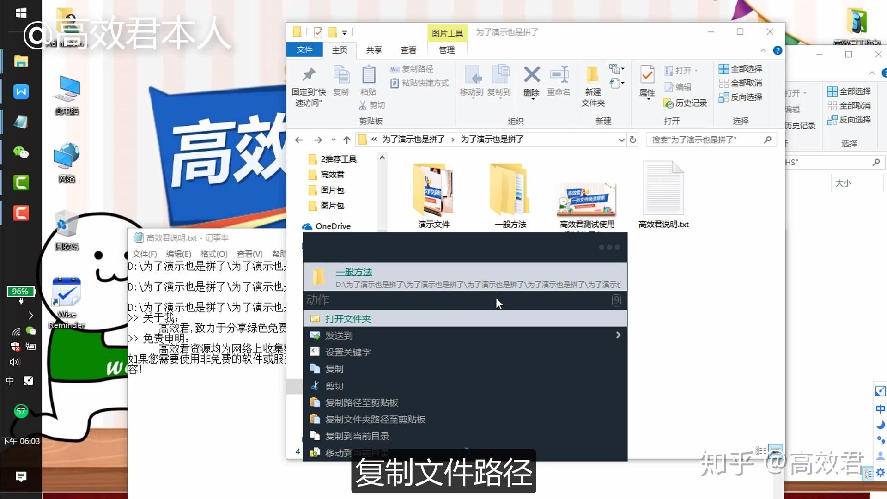This screenshot has height=499, width=887.
Task: Click the Explorer help question-mark icon
Action: (778, 50)
